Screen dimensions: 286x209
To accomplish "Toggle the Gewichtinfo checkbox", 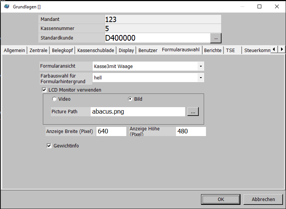I will coord(49,146).
